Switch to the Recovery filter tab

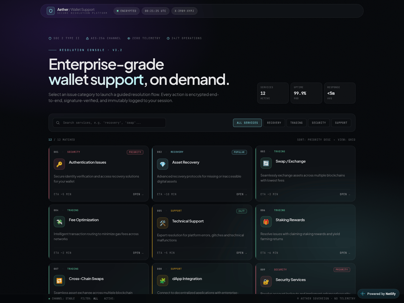point(274,123)
